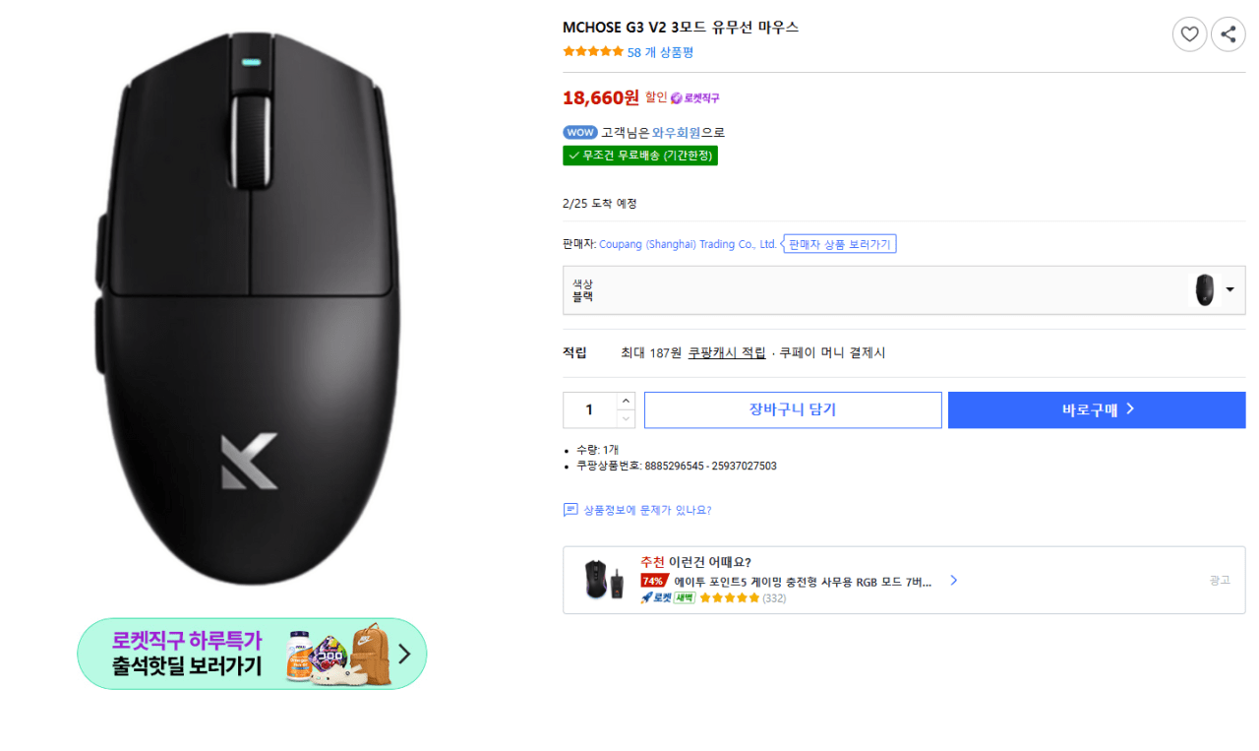The image size is (1259, 751).
Task: Expand the 색상 color dropdown
Action: coord(1230,290)
